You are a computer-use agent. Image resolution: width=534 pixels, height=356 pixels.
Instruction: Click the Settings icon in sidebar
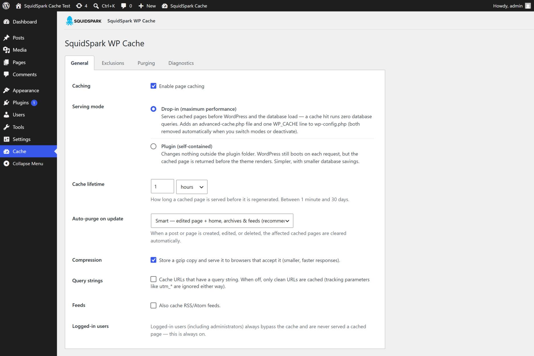[x=7, y=139]
